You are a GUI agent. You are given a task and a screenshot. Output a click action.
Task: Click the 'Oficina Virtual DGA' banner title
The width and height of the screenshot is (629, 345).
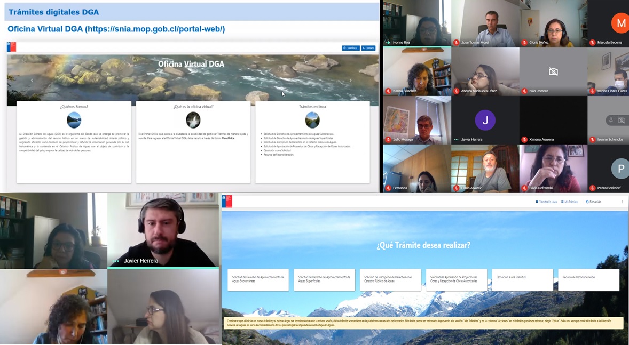click(x=191, y=63)
